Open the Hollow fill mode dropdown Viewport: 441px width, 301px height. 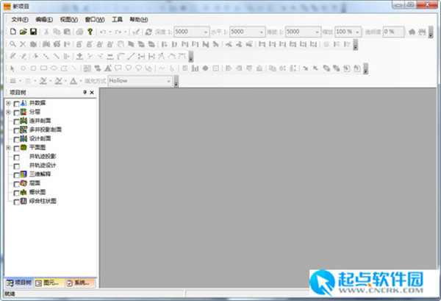[168, 81]
